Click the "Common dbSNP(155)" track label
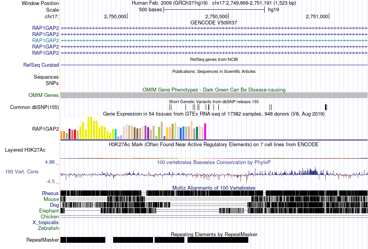The width and height of the screenshot is (368, 249). [x=34, y=107]
